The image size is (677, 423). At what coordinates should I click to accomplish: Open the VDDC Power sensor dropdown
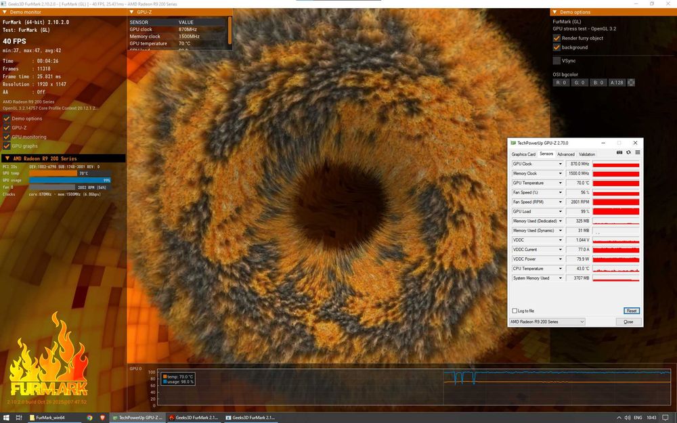click(561, 259)
